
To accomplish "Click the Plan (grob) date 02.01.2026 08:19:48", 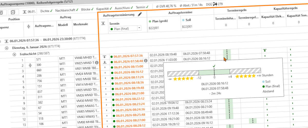I will click(163, 55).
